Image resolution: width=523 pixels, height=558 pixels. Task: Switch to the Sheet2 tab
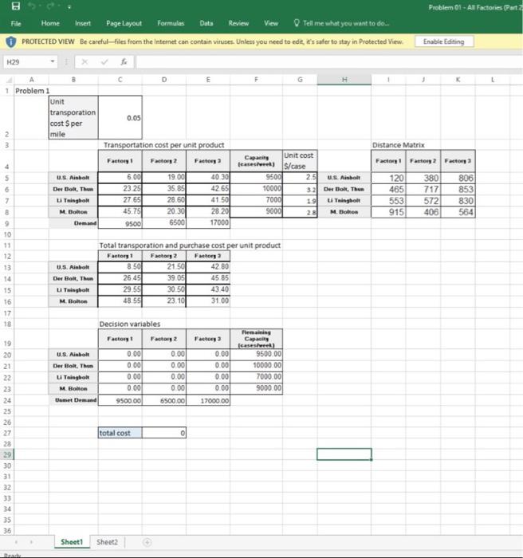[x=107, y=542]
